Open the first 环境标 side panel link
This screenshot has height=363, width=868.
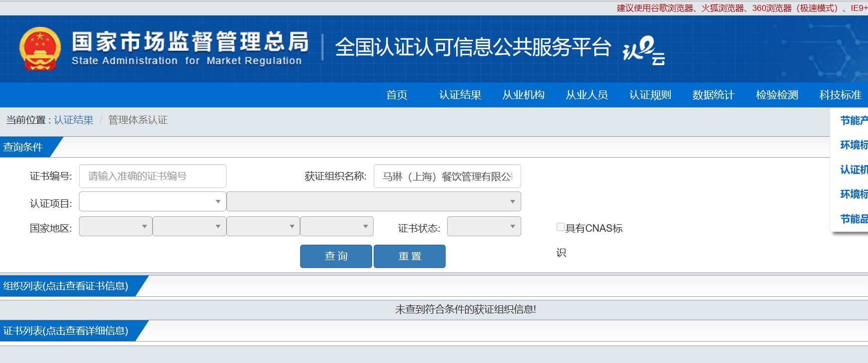click(854, 145)
